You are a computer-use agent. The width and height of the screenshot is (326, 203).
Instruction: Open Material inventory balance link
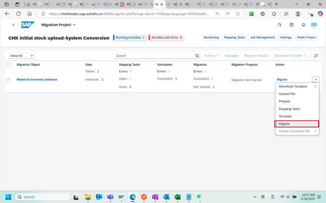tap(37, 79)
